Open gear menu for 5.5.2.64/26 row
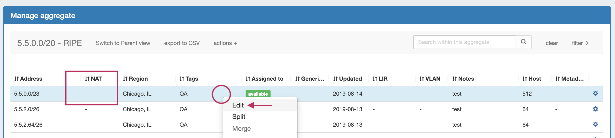 [595, 125]
